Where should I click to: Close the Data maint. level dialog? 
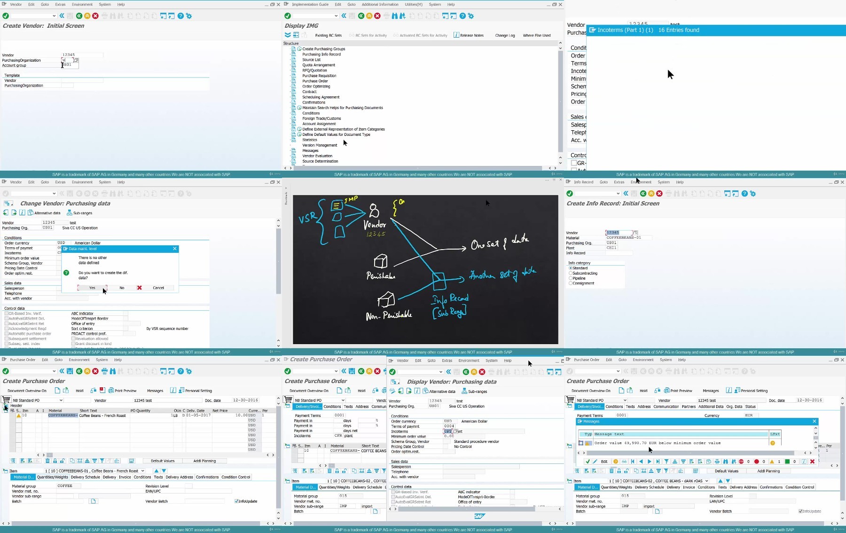pyautogui.click(x=175, y=249)
